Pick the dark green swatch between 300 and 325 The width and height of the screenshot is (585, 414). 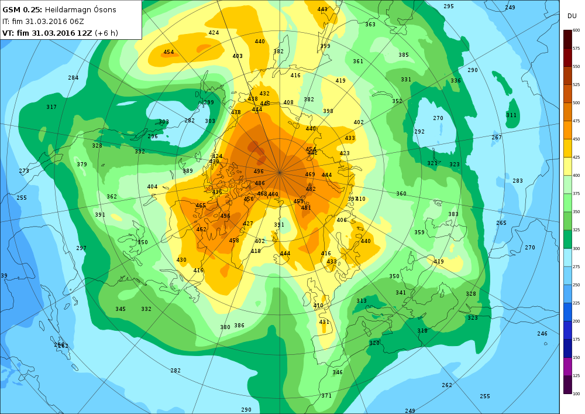[567, 239]
